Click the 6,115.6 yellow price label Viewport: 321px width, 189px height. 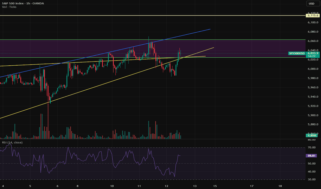point(313,15)
